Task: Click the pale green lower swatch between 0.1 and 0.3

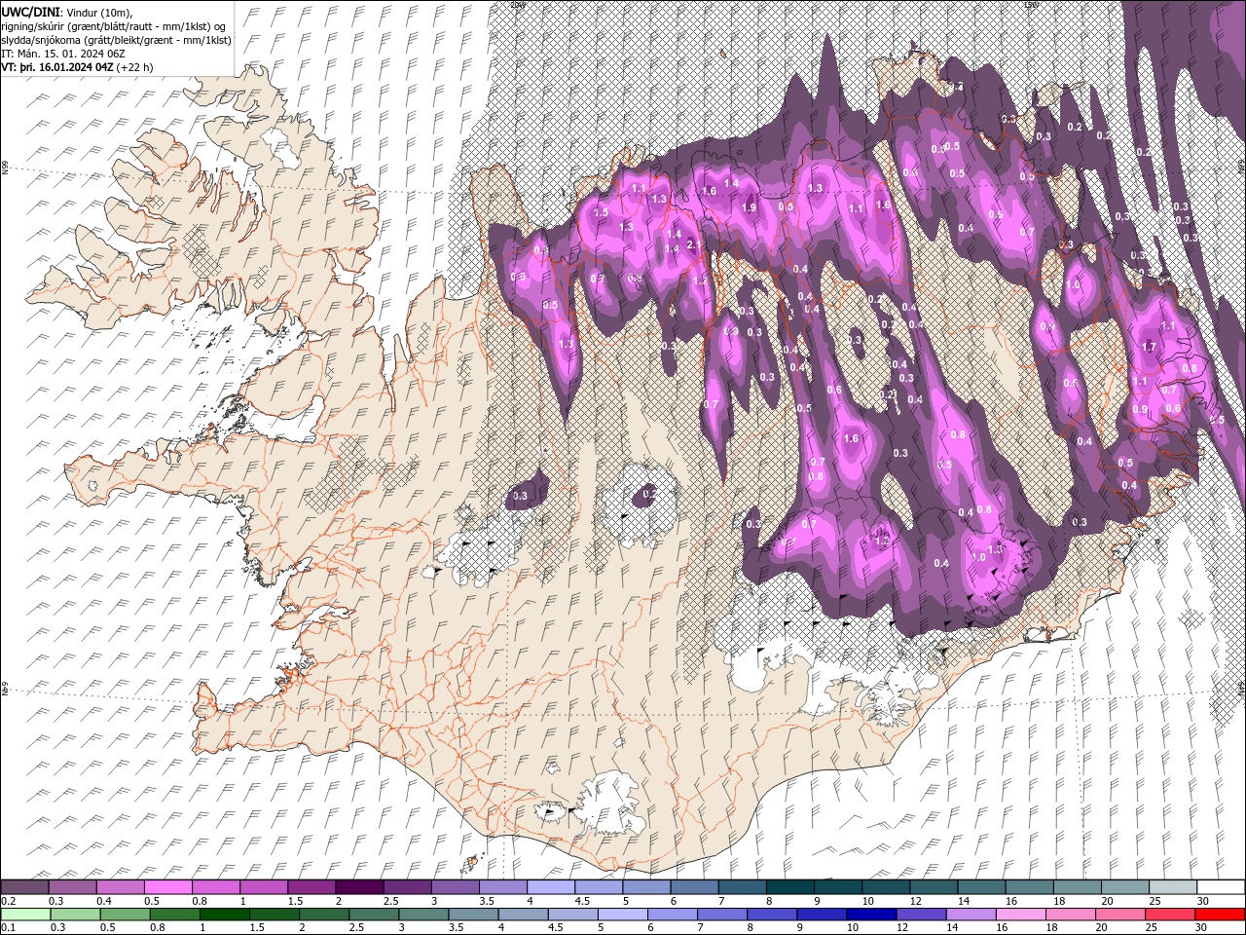Action: tap(24, 915)
